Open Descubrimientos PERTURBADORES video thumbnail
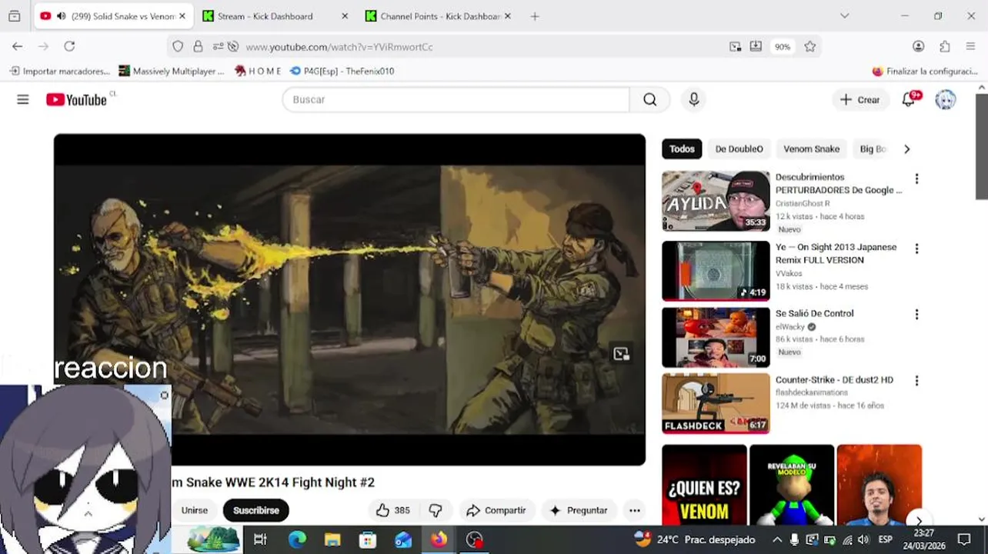988x554 pixels. (716, 201)
